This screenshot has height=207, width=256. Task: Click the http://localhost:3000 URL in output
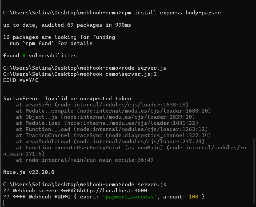click(x=114, y=191)
